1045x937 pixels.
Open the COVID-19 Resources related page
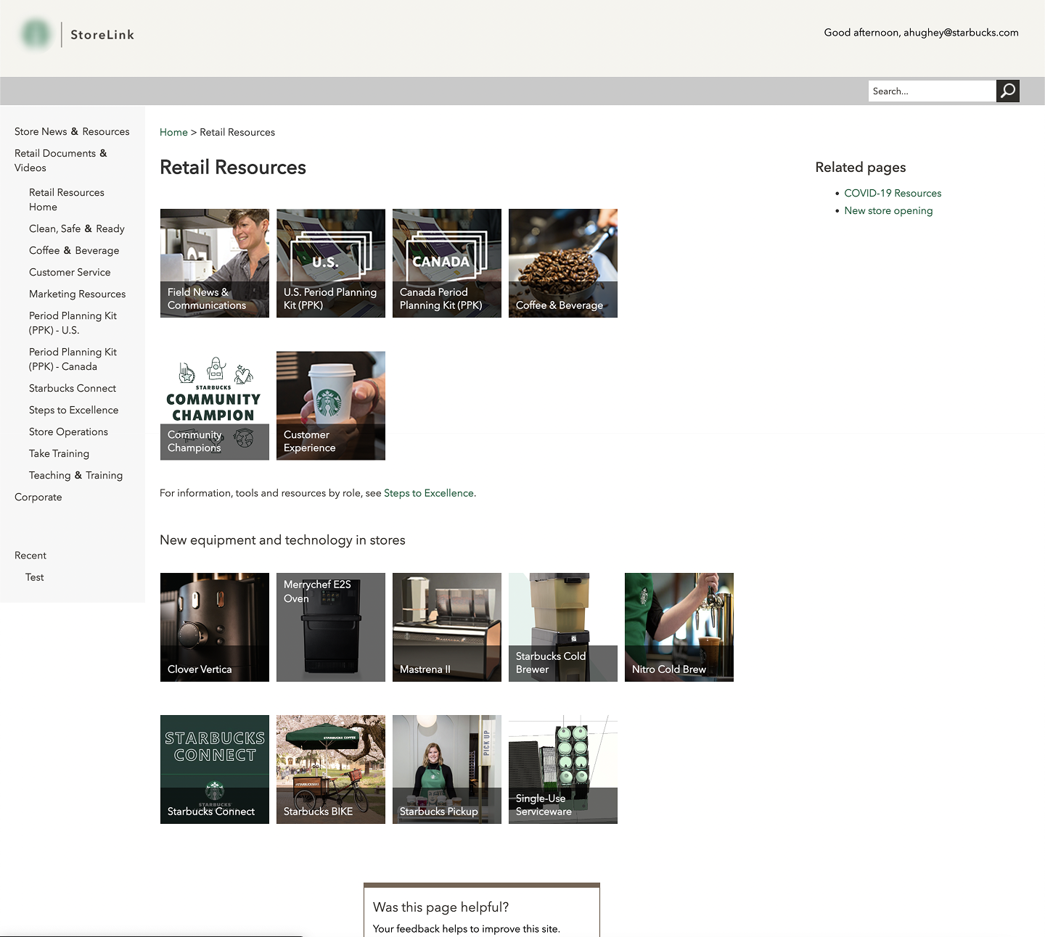893,193
